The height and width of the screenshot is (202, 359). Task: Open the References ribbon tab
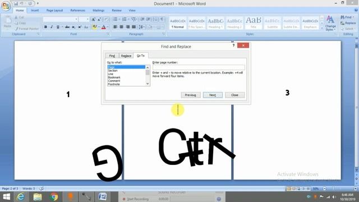click(77, 11)
